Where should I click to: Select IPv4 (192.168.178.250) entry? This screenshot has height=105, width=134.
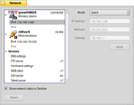(37, 42)
